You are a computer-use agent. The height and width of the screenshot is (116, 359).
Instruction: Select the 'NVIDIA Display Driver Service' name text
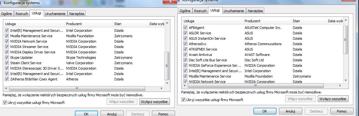click(x=33, y=52)
